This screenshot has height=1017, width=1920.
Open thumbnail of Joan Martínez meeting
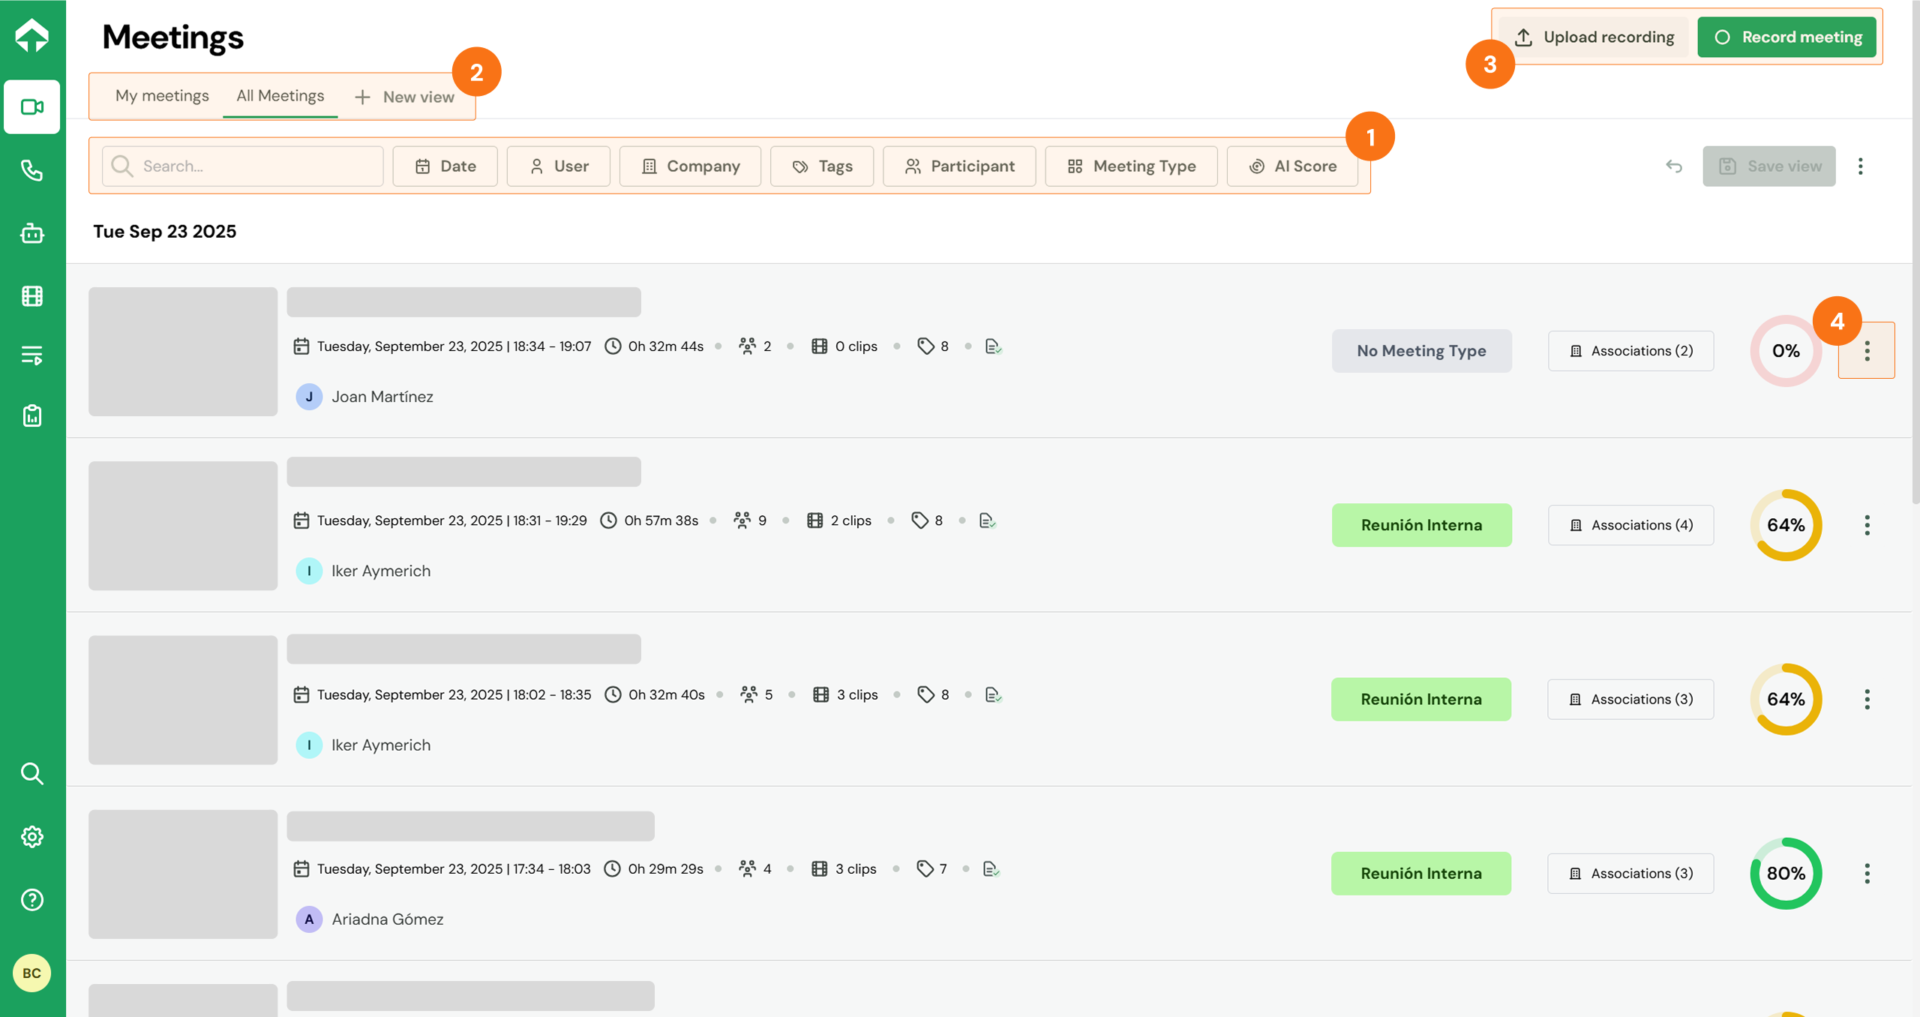183,351
